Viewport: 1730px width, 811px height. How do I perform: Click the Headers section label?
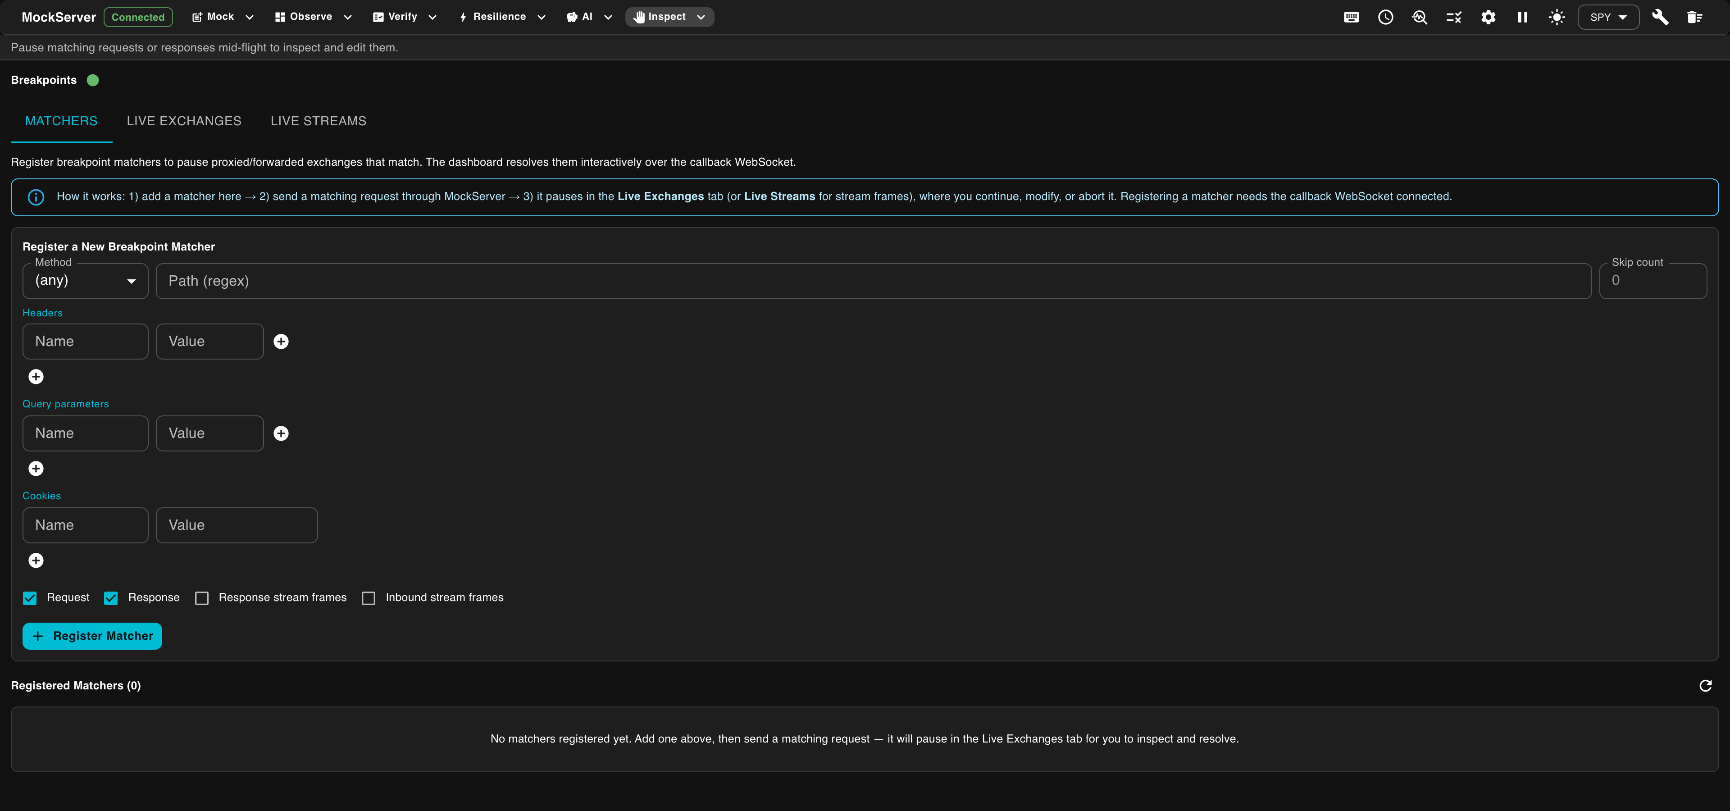click(x=42, y=313)
